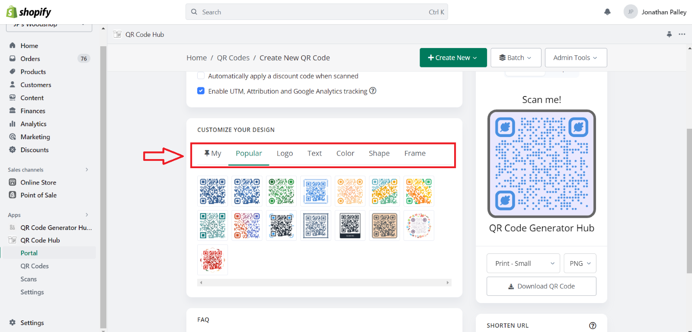Select the light-blue framed QR design thumbnail
The height and width of the screenshot is (332, 692).
point(316,191)
